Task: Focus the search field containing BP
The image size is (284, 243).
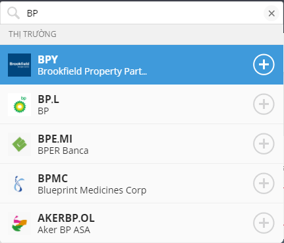Action: click(x=142, y=13)
